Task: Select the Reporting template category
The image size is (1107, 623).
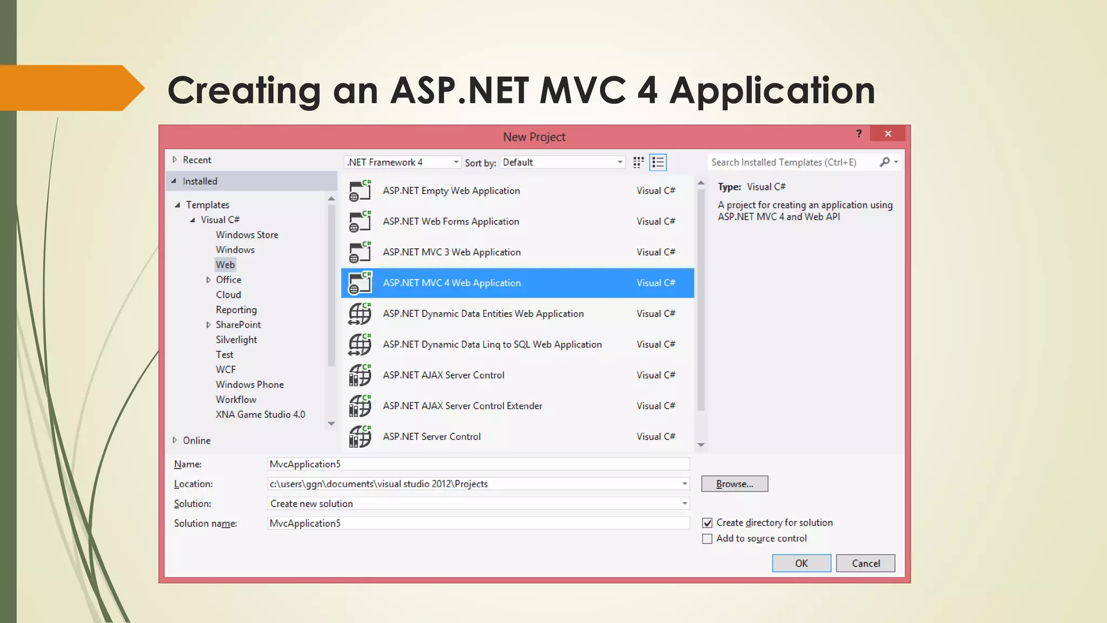Action: click(236, 310)
